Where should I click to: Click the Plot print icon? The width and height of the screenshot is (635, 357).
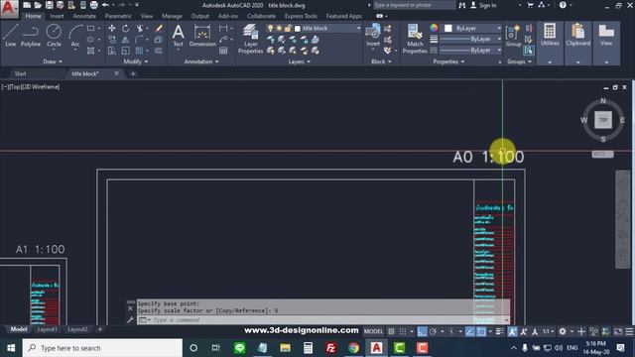pos(93,5)
